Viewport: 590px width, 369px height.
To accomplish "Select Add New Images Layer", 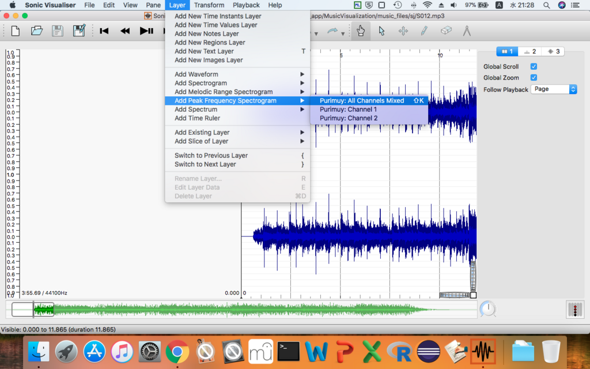I will pos(237,60).
